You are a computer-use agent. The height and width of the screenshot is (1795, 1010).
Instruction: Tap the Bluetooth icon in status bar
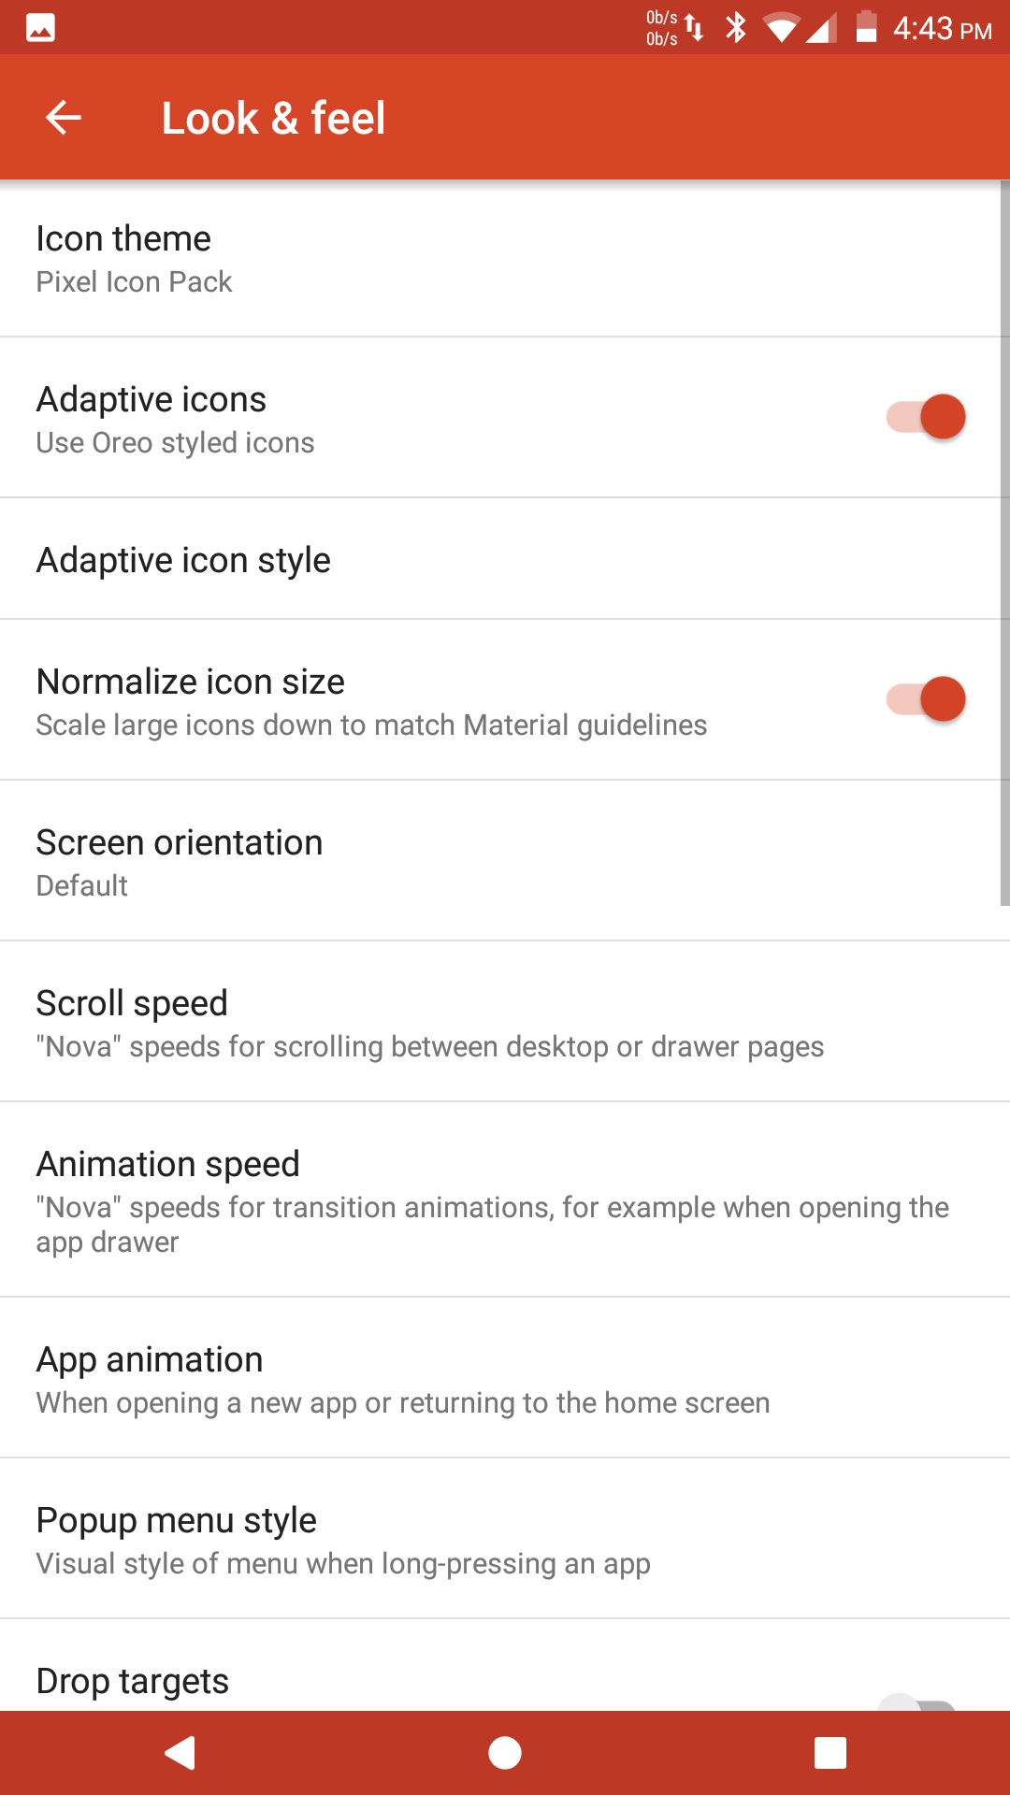pos(737,28)
